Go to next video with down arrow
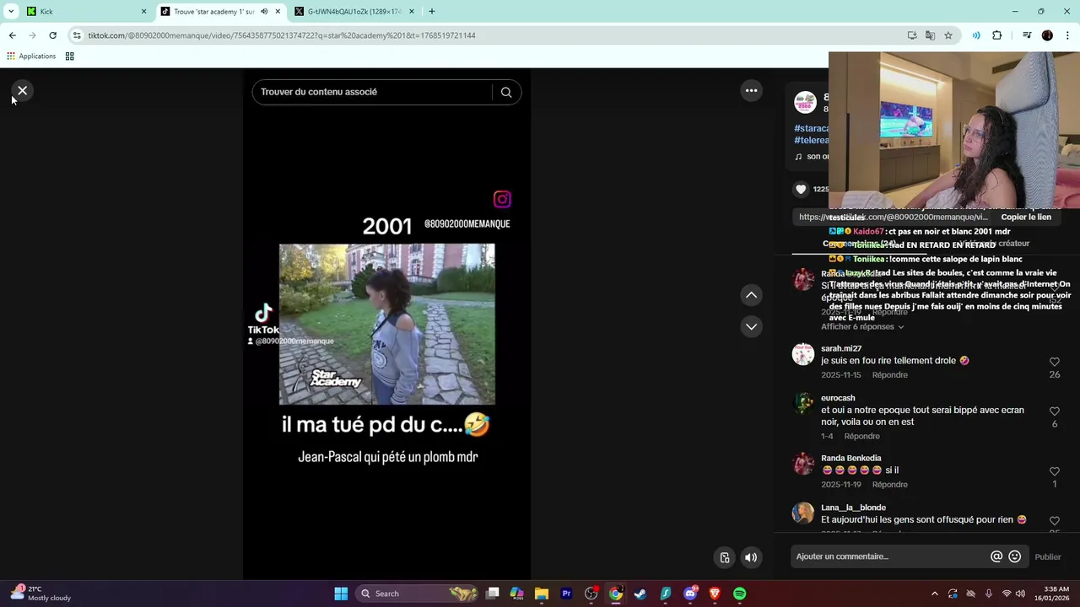 pyautogui.click(x=751, y=326)
